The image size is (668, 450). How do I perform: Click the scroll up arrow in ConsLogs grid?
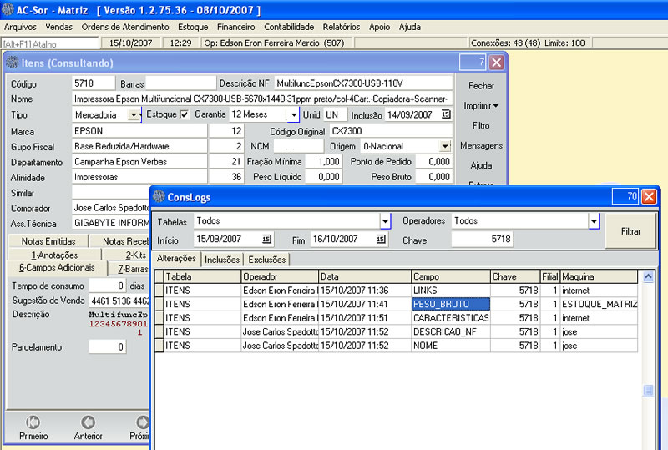click(648, 276)
